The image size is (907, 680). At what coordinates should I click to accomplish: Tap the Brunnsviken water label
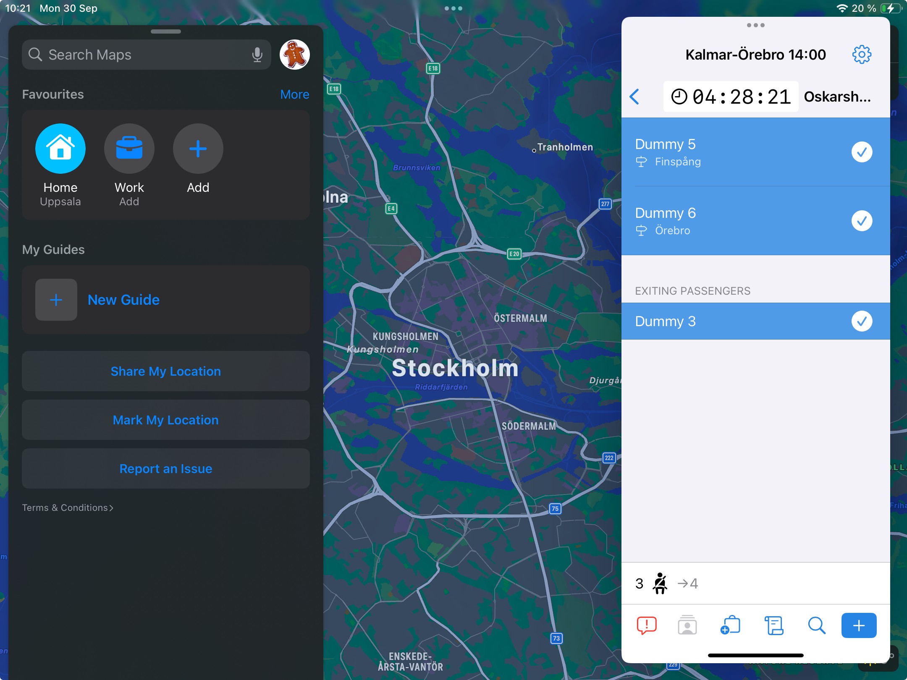pos(417,167)
